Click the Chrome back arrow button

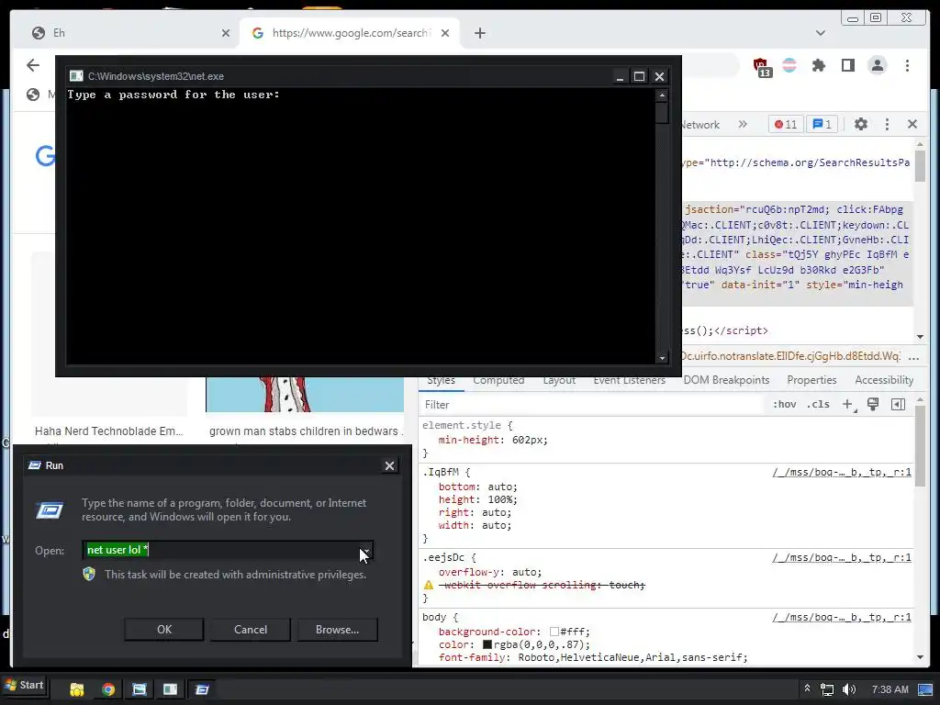[33, 65]
